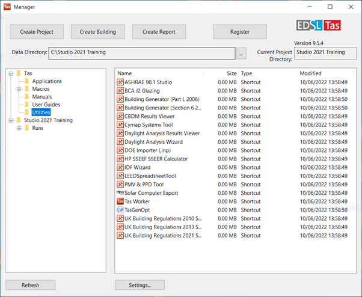Click the UK Building Regulations 2021 icon
Image resolution: width=362 pixels, height=297 pixels.
(x=120, y=236)
